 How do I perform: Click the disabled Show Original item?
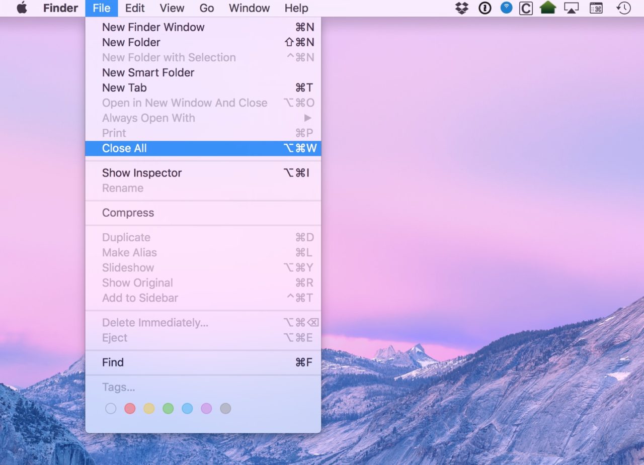click(203, 283)
